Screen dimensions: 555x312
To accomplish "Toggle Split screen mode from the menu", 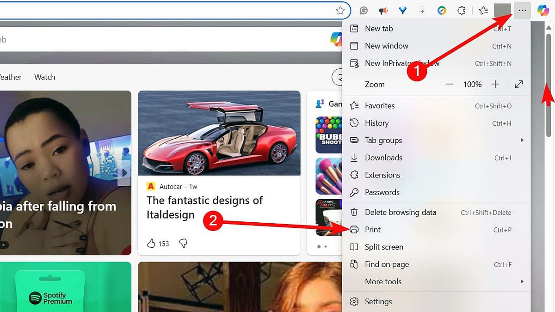I will point(384,247).
